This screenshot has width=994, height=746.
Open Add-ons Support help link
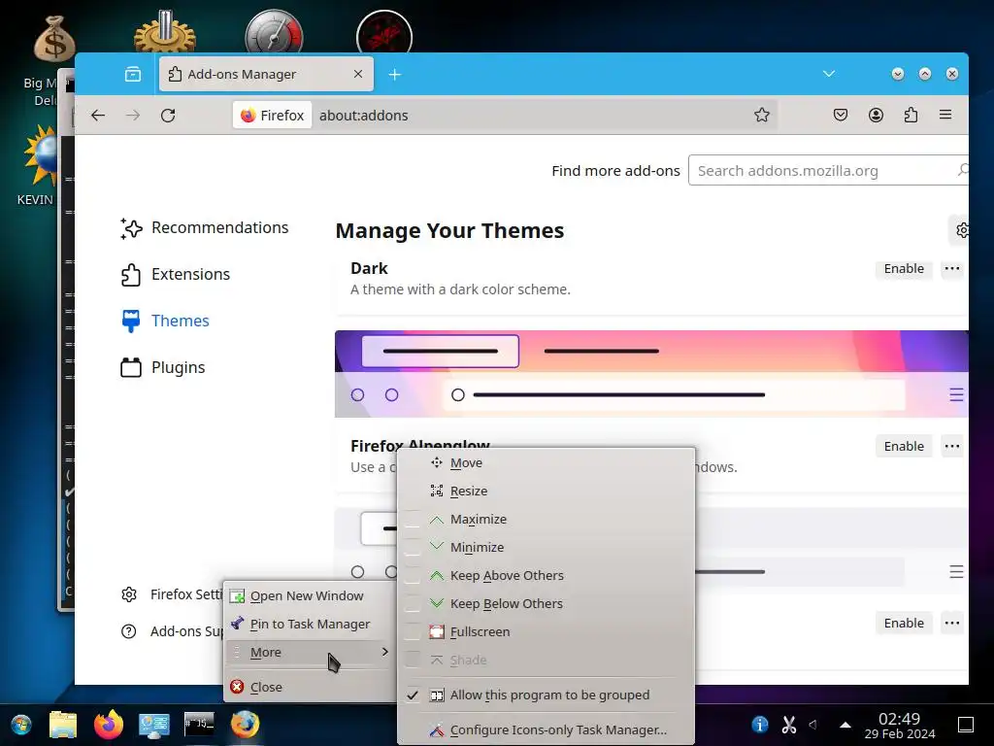[171, 631]
